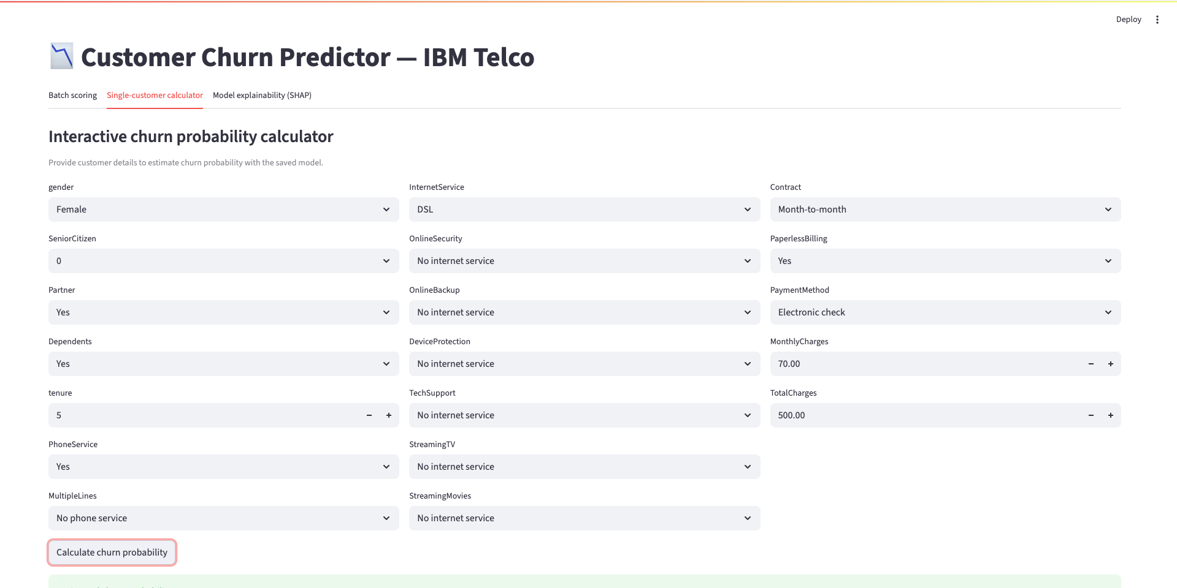
Task: Open the Model explainability (SHAP) tab
Action: pyautogui.click(x=262, y=96)
